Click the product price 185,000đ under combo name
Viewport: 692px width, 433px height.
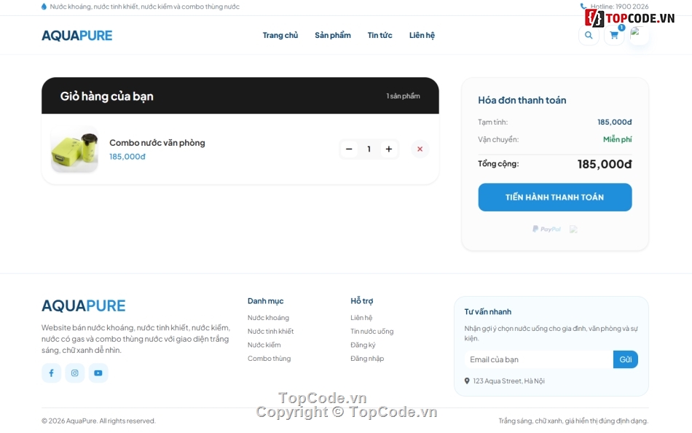tap(127, 157)
